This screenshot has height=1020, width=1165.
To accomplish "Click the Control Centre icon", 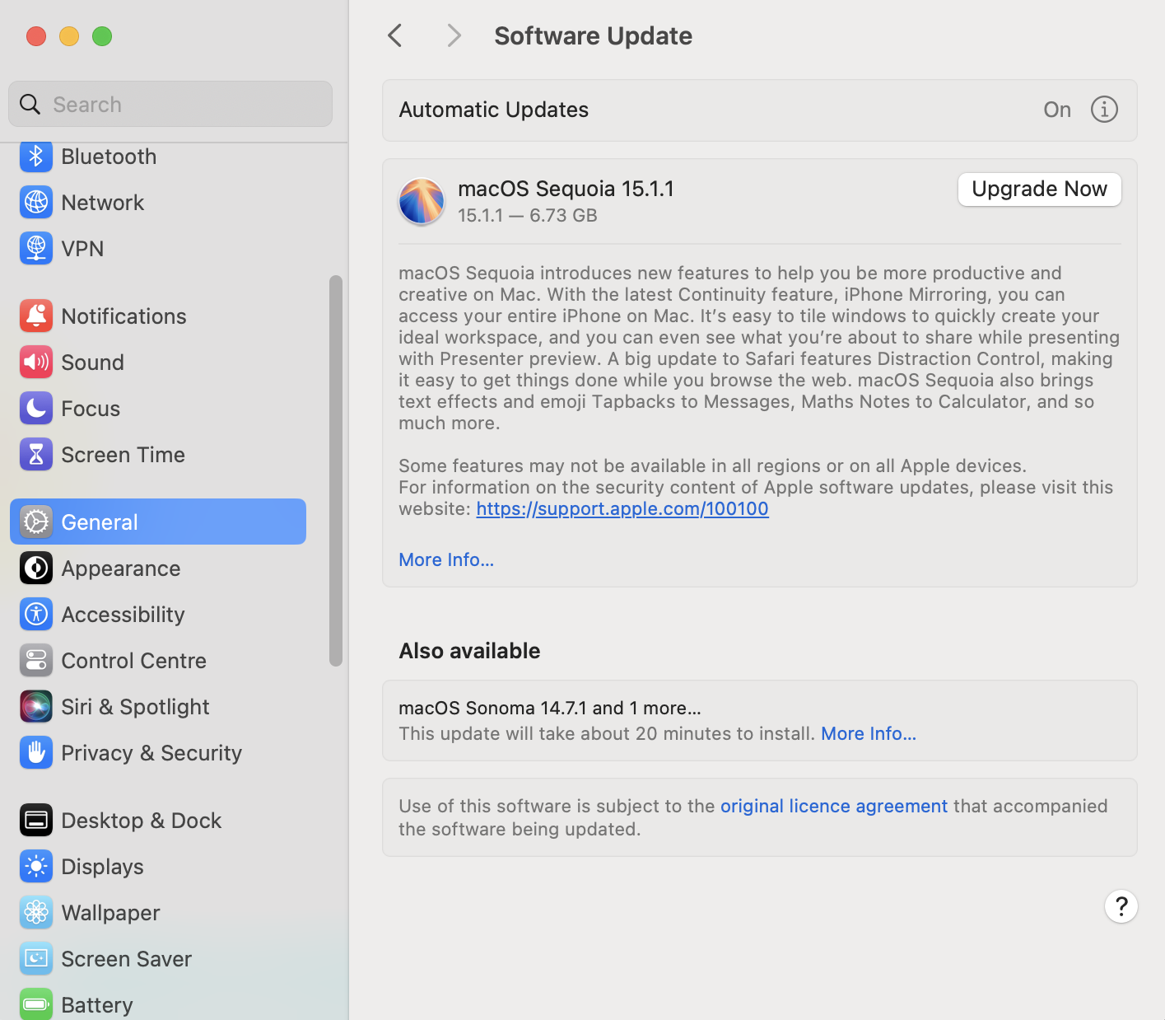I will [x=36, y=661].
